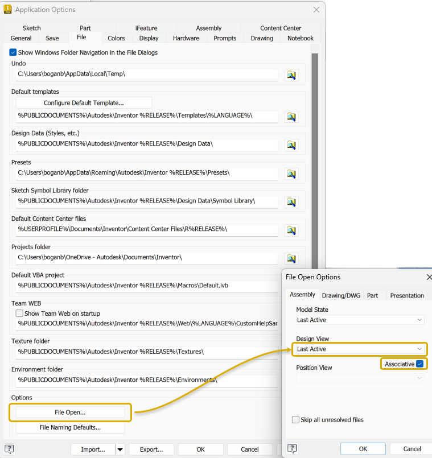Cancel the Application Options dialog
This screenshot has height=458, width=432.
[250, 449]
